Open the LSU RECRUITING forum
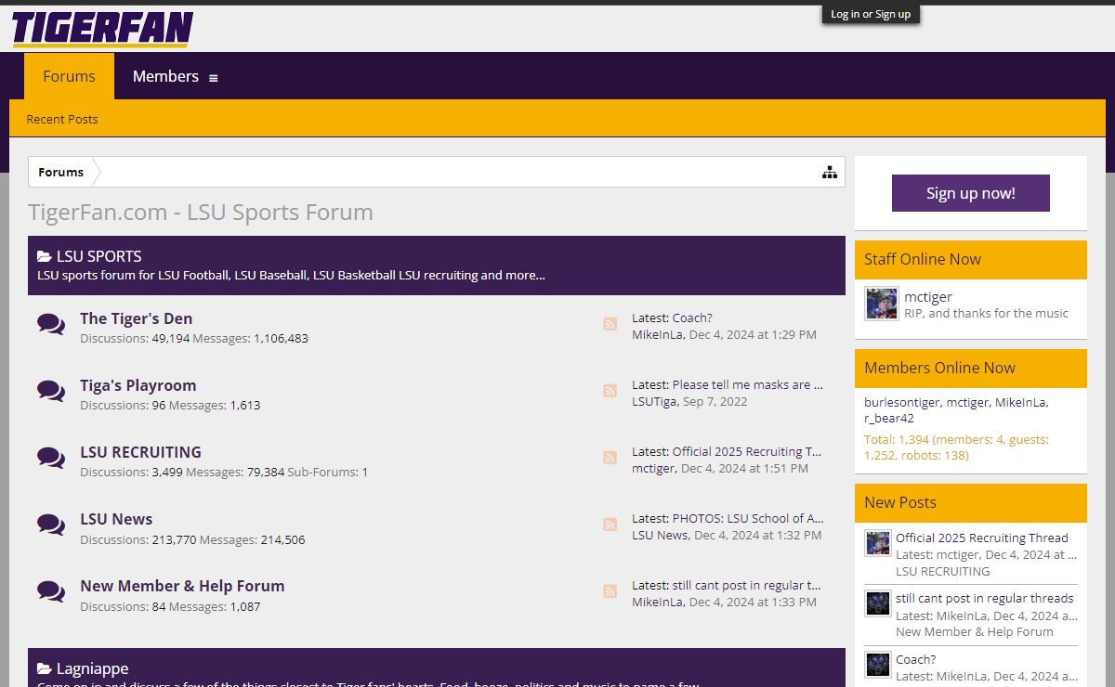The image size is (1115, 687). pos(140,452)
